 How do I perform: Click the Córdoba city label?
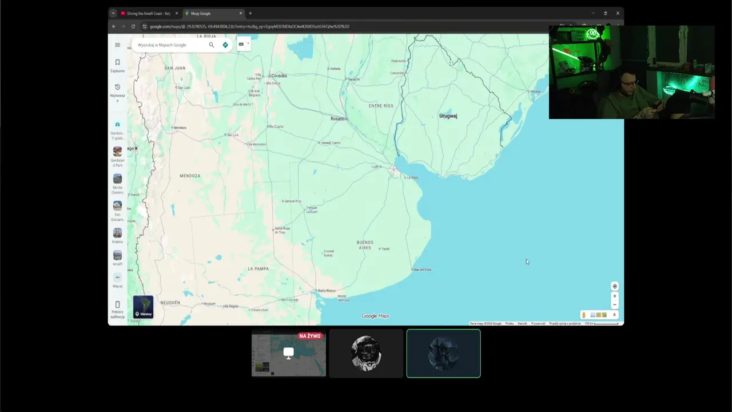tap(278, 76)
